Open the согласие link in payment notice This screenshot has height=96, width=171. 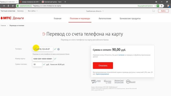click(121, 55)
